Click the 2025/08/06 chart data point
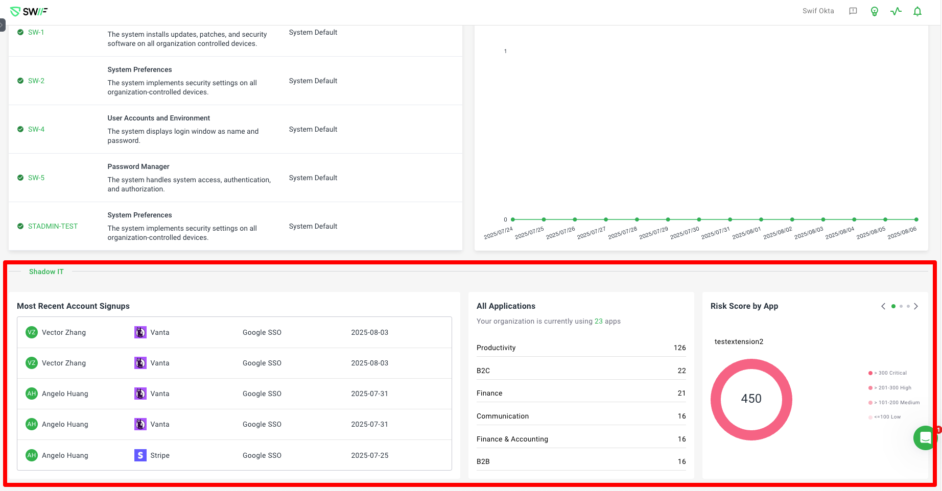 916,219
